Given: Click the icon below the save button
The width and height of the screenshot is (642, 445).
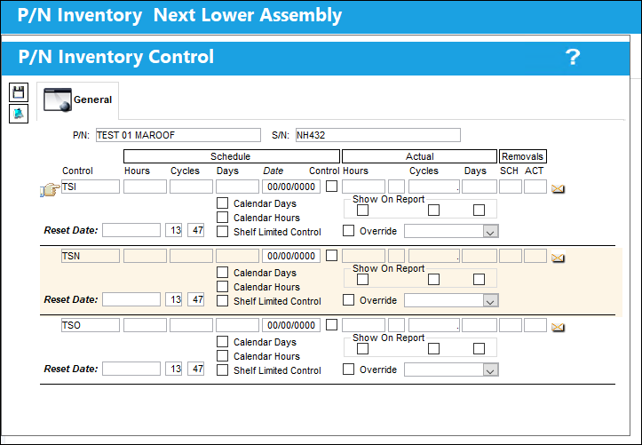Looking at the screenshot, I should pos(19,114).
